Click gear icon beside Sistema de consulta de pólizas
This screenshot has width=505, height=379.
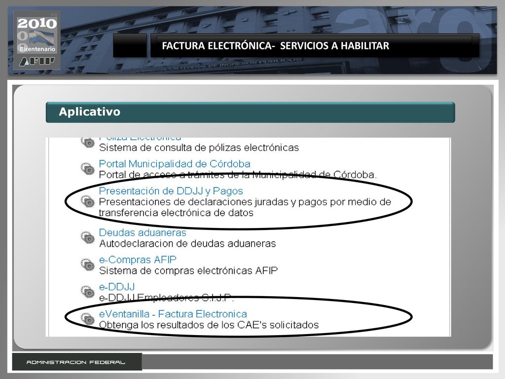(87, 142)
